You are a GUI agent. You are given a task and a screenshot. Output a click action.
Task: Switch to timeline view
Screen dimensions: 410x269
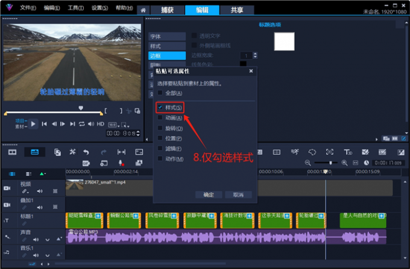tap(34, 152)
